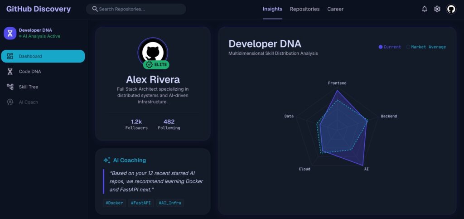Toggle the Market Average legend series

pyautogui.click(x=426, y=47)
